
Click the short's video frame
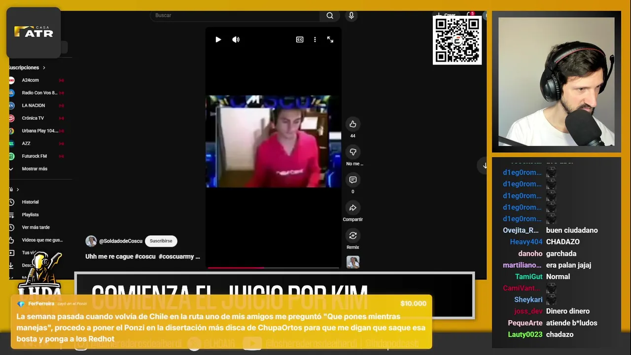coord(274,142)
